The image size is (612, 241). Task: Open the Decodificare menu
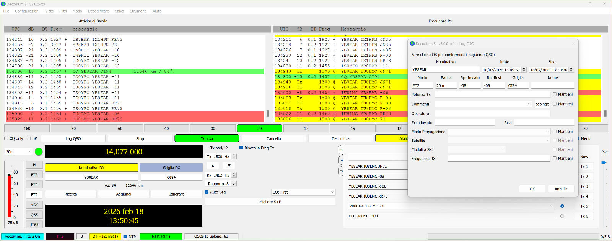pyautogui.click(x=98, y=11)
